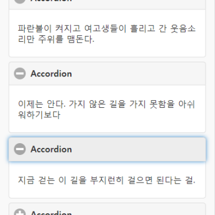
Task: Toggle the topmost partially visible Accordion header
Action: click(x=107, y=4)
